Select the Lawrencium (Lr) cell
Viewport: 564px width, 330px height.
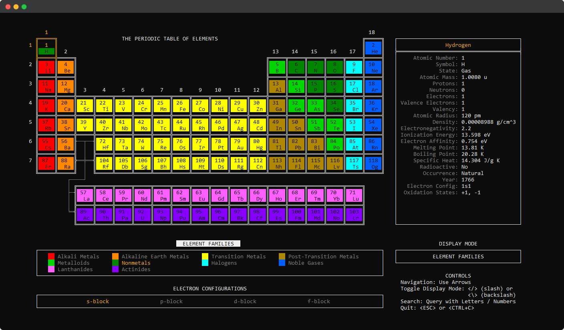point(354,215)
